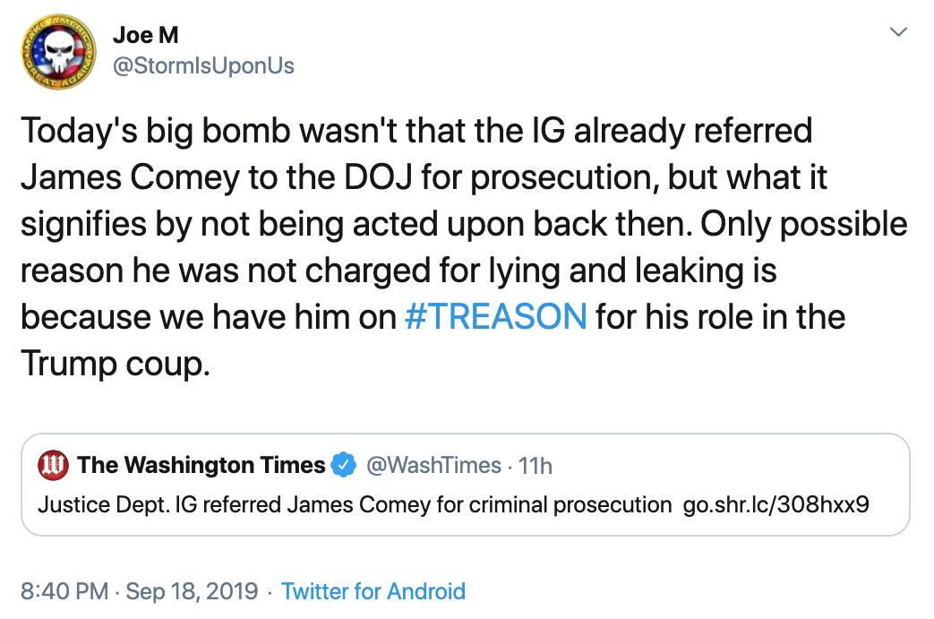Open Joe M's skull profile avatar
Viewport: 934px width, 619px height.
click(59, 55)
